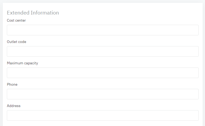Click the Address label text
205x126 pixels.
(x=14, y=106)
